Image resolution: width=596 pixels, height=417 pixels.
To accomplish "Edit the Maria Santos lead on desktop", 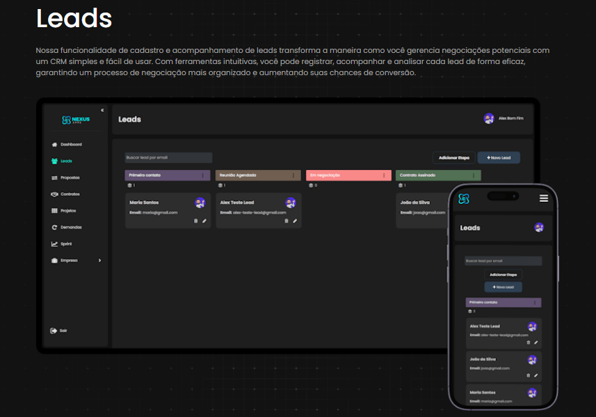I will click(204, 221).
